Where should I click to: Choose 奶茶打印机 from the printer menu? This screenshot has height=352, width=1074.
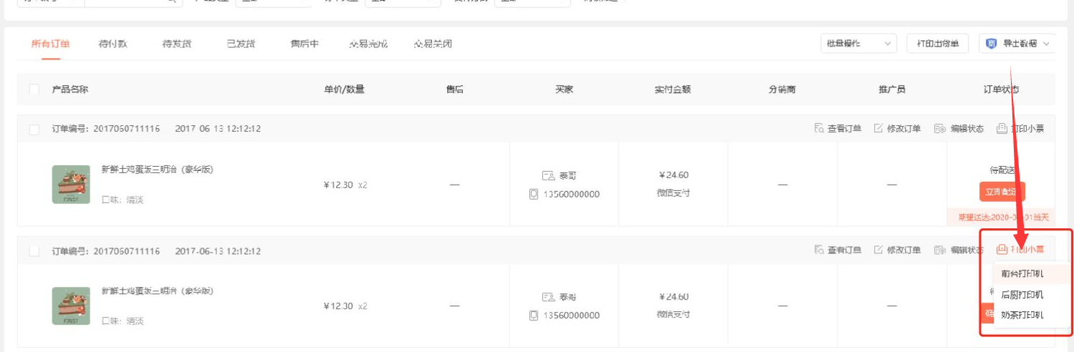(1022, 315)
